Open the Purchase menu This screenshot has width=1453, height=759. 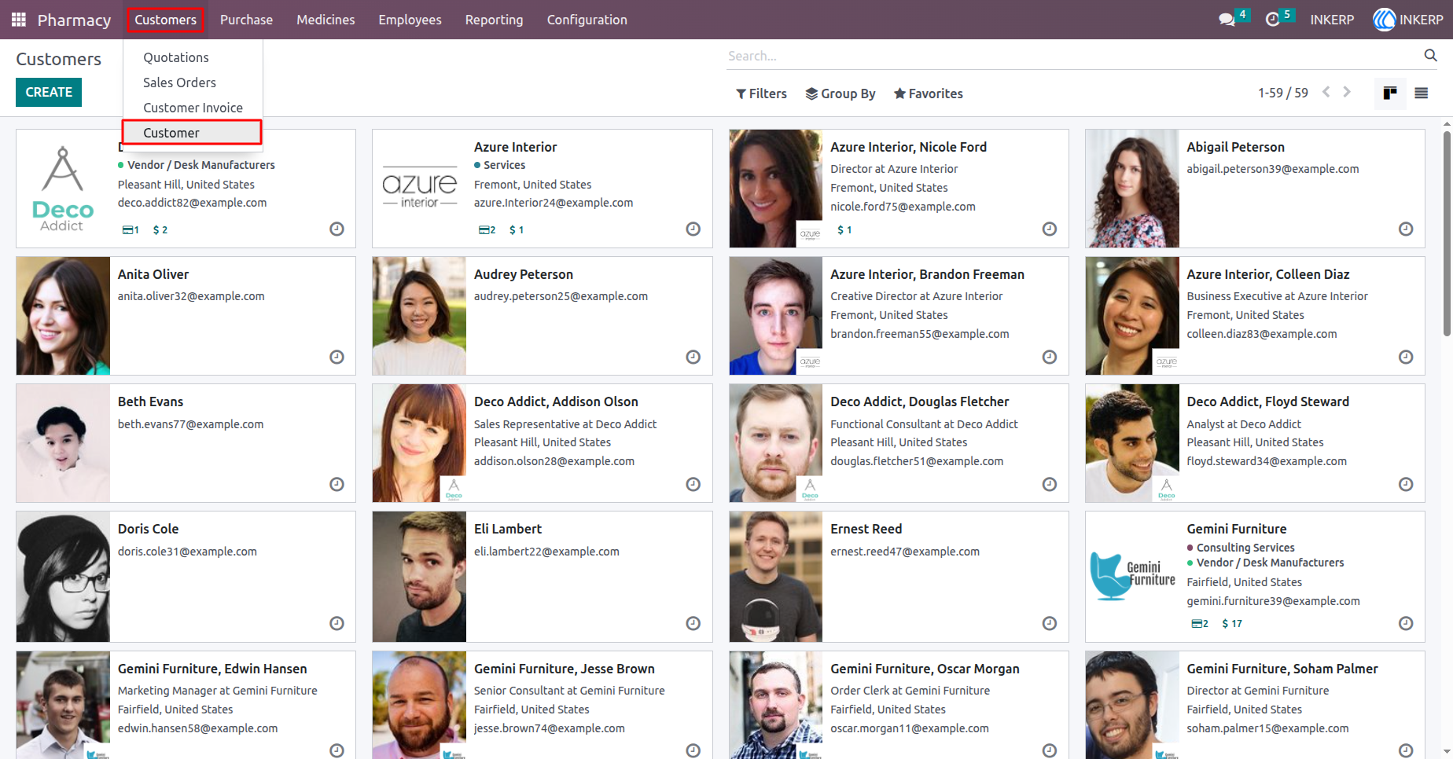tap(246, 20)
